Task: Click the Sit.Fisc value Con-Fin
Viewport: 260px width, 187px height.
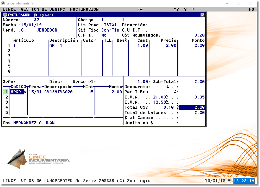Action: click(x=110, y=30)
